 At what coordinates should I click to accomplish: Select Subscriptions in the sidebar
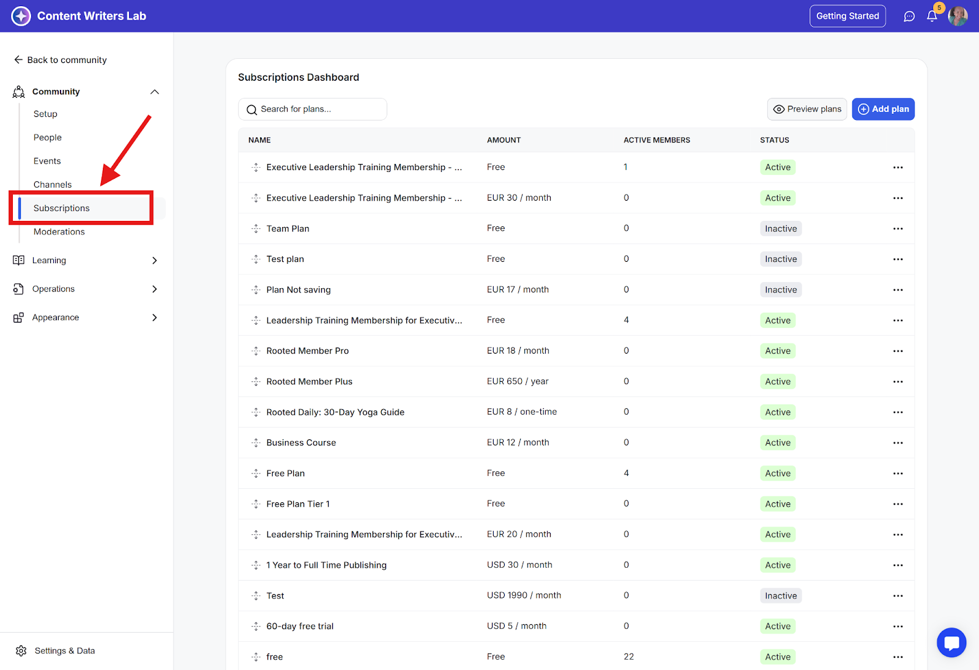coord(62,209)
